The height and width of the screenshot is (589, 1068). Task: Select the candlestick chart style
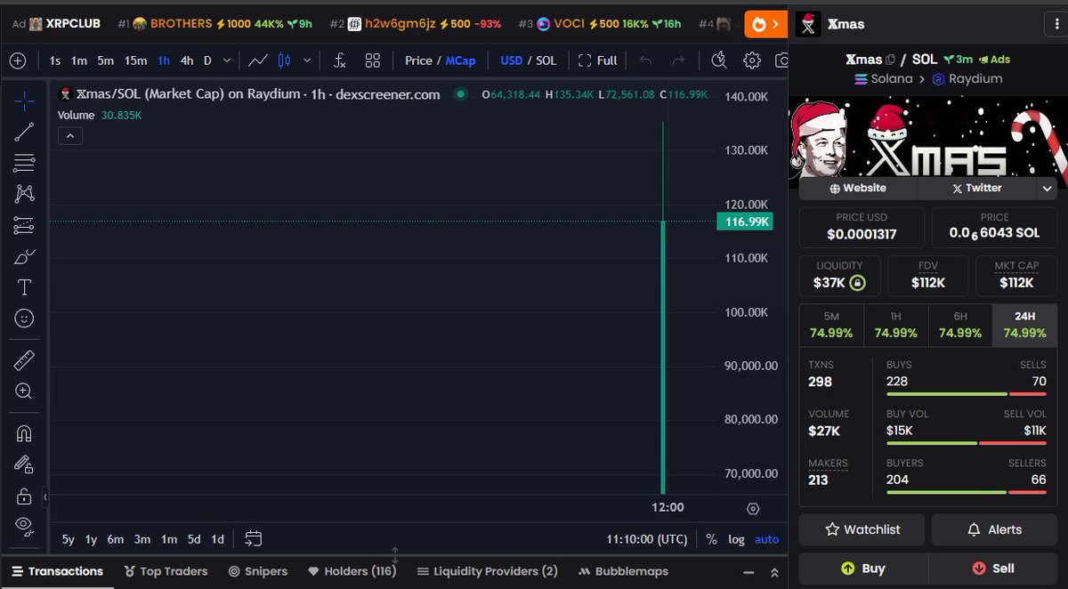[x=285, y=61]
